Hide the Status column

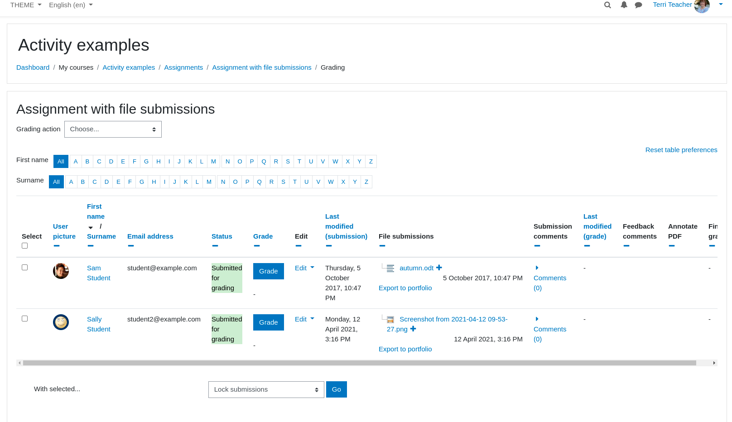point(215,246)
